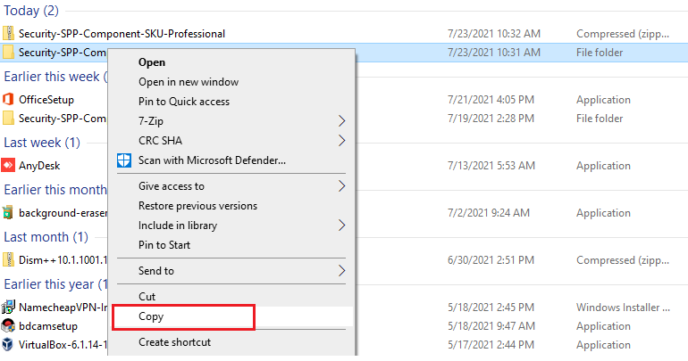This screenshot has width=688, height=361.
Task: Choose Copy from the context menu
Action: click(151, 316)
